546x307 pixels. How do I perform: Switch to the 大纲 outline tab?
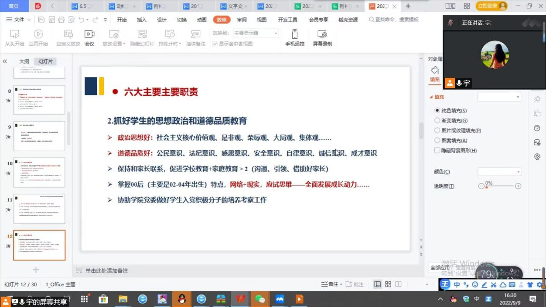coord(24,61)
